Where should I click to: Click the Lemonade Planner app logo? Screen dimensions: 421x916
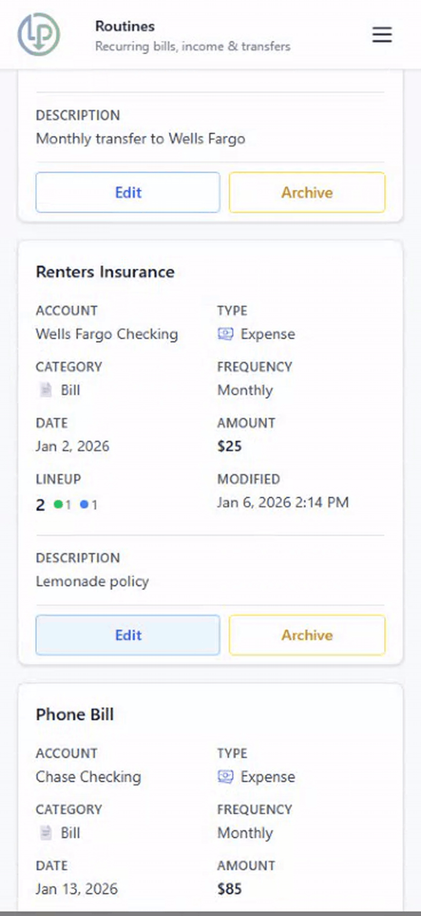pos(39,34)
